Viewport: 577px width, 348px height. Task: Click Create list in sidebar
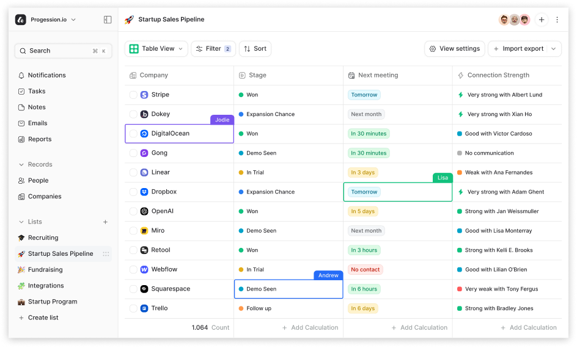[39, 317]
